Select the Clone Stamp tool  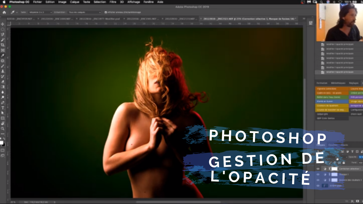pos(3,71)
